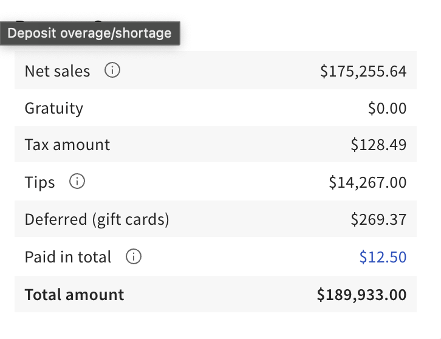
Task: Click the Deposit overage/shortage tooltip
Action: 90,33
